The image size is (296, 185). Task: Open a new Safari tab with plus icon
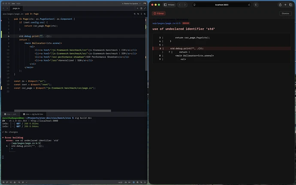(286, 5)
